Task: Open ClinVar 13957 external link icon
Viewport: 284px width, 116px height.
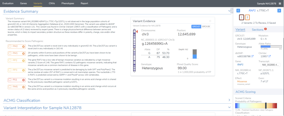Action: coord(269,56)
